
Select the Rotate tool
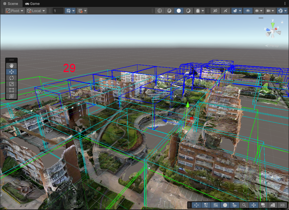(12, 78)
